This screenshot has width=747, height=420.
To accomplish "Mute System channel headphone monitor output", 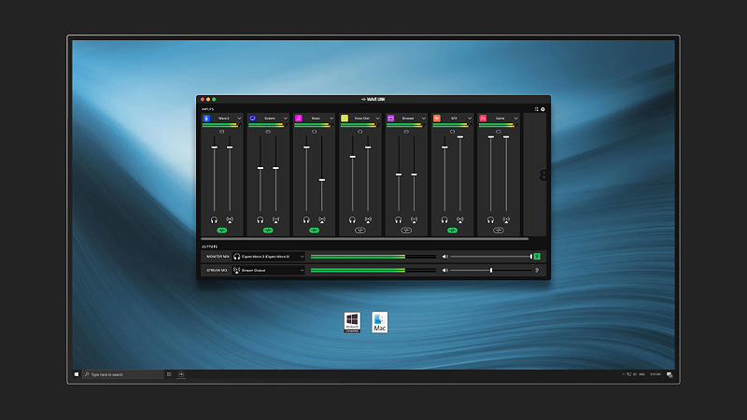I will pos(261,220).
